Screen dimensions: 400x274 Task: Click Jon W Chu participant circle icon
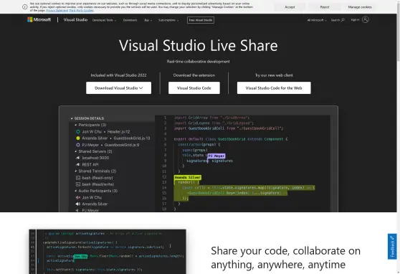coord(78,131)
